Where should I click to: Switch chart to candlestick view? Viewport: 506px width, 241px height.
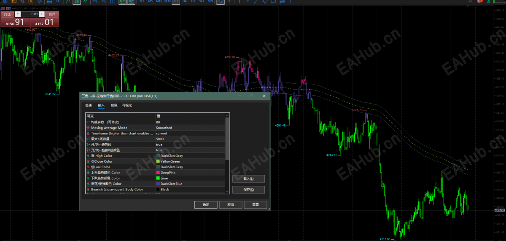coord(77,2)
